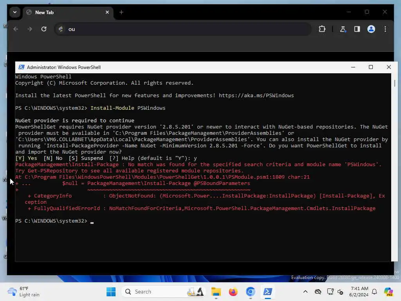The height and width of the screenshot is (301, 401).
Task: Click the PowerShell vertical scrollbar thumb
Action: pyautogui.click(x=395, y=83)
